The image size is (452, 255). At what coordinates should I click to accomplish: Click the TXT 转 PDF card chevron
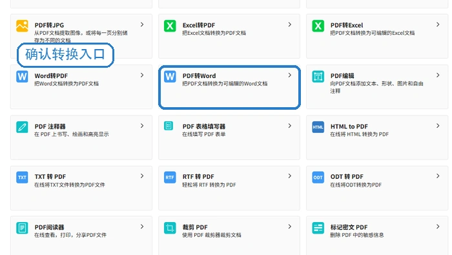142,176
